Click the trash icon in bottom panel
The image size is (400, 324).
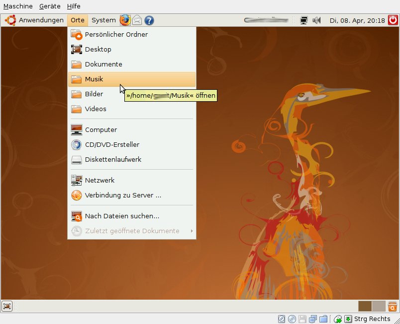tap(393, 306)
